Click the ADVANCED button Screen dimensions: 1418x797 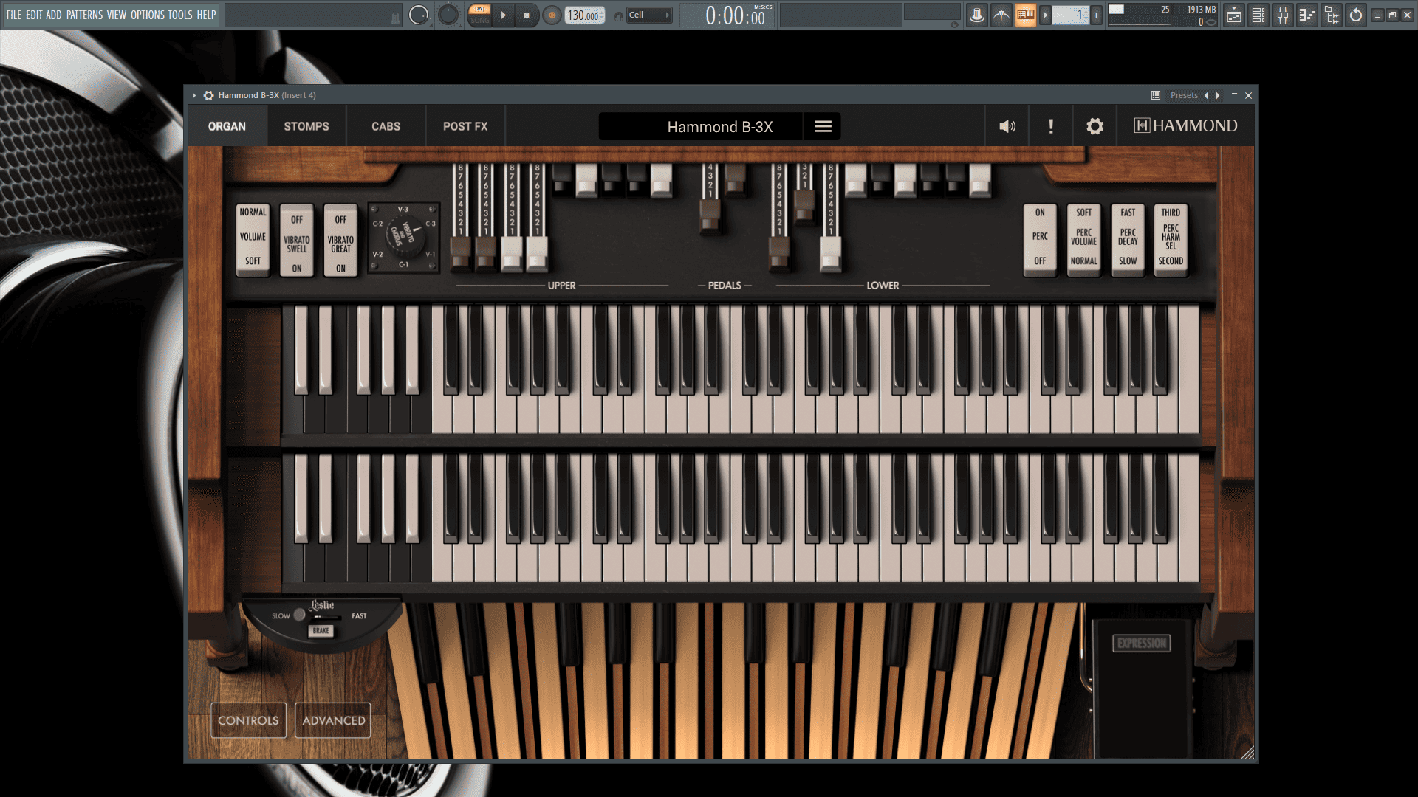click(x=333, y=720)
